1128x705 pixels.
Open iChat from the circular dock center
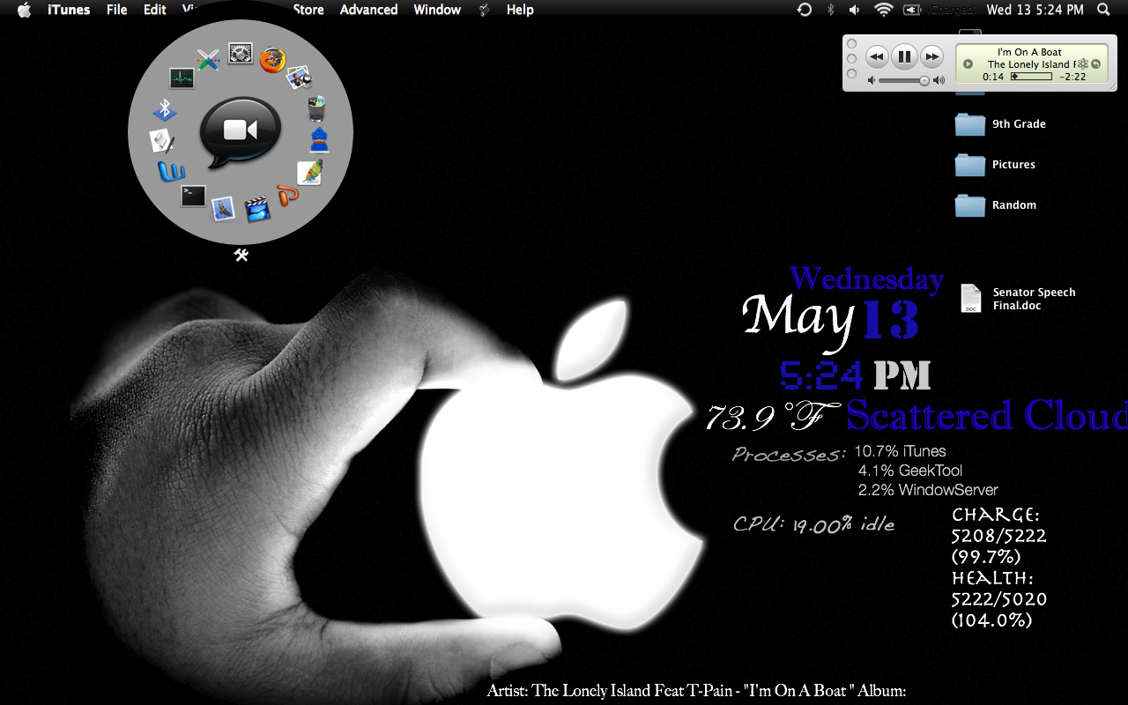click(x=241, y=132)
